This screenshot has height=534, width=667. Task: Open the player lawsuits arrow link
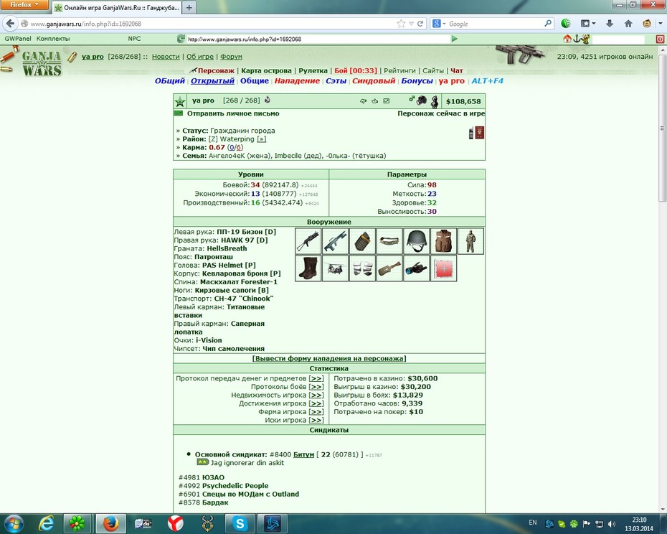coord(316,421)
